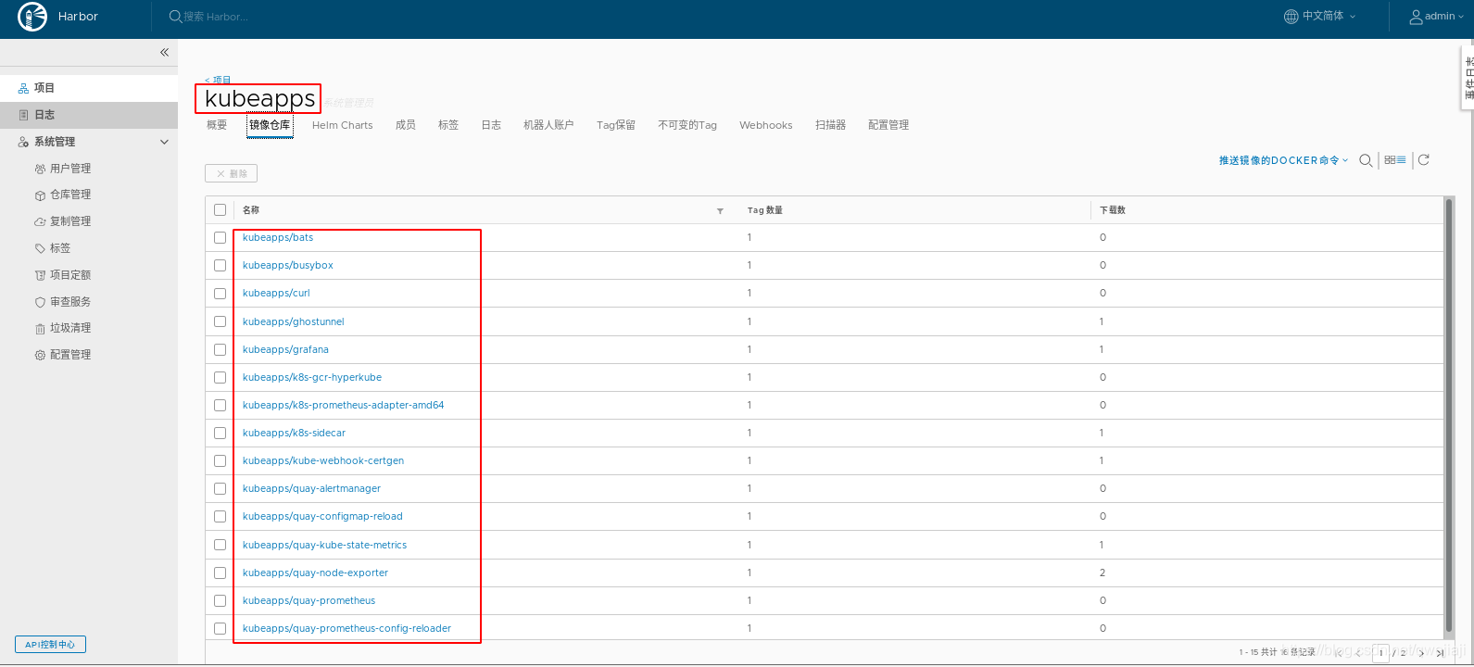The image size is (1474, 667).
Task: Open kubeapps/quay-node-exporter link
Action: 316,573
